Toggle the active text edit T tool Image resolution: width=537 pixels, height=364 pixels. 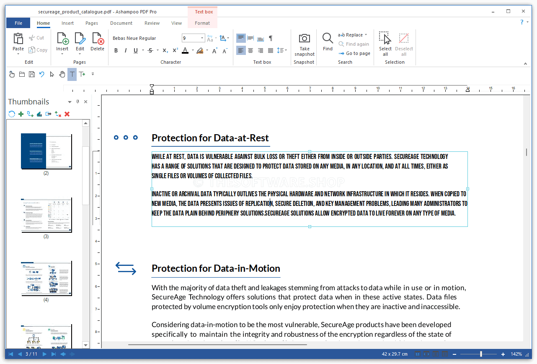(x=72, y=74)
